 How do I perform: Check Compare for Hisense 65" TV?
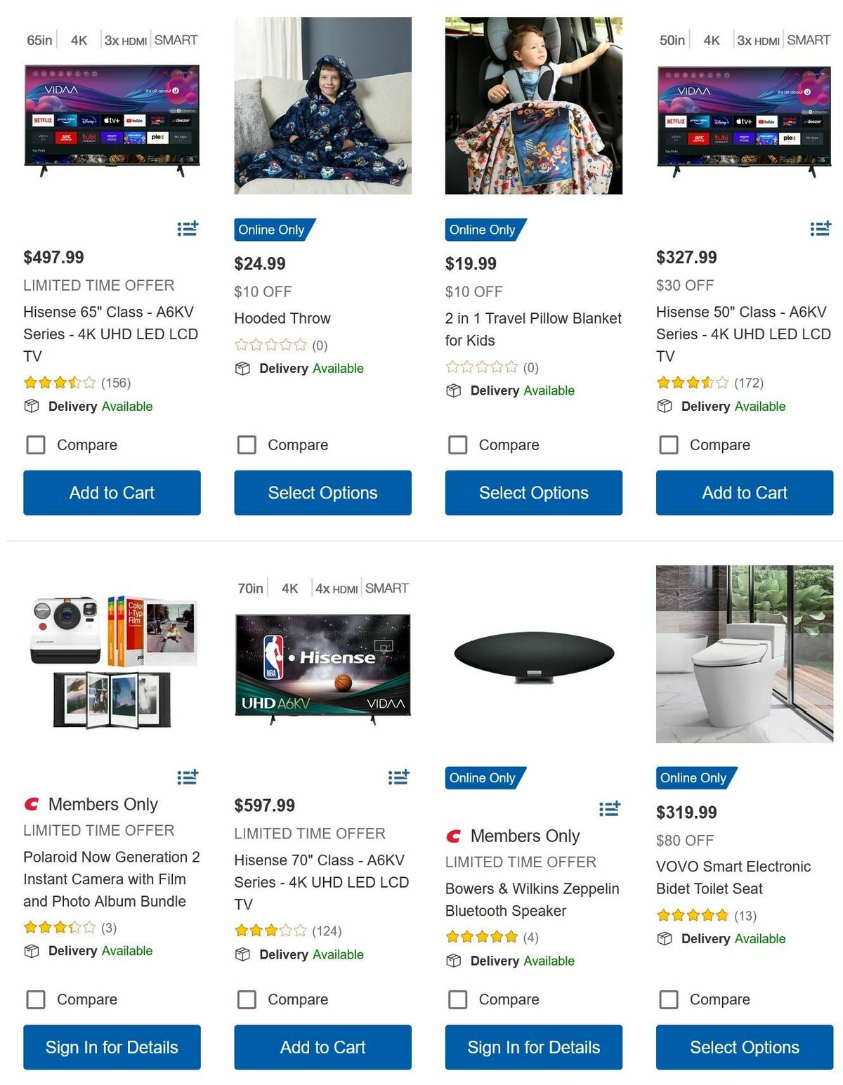coord(36,445)
